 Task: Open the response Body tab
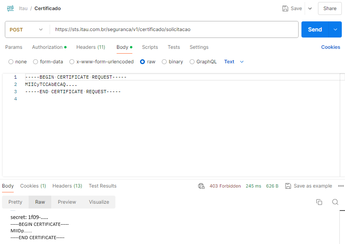[8, 186]
